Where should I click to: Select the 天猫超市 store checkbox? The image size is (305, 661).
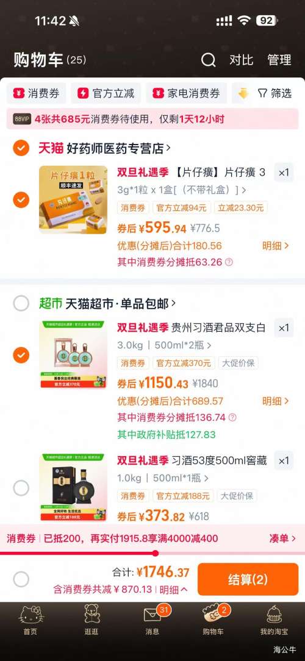coord(21,303)
